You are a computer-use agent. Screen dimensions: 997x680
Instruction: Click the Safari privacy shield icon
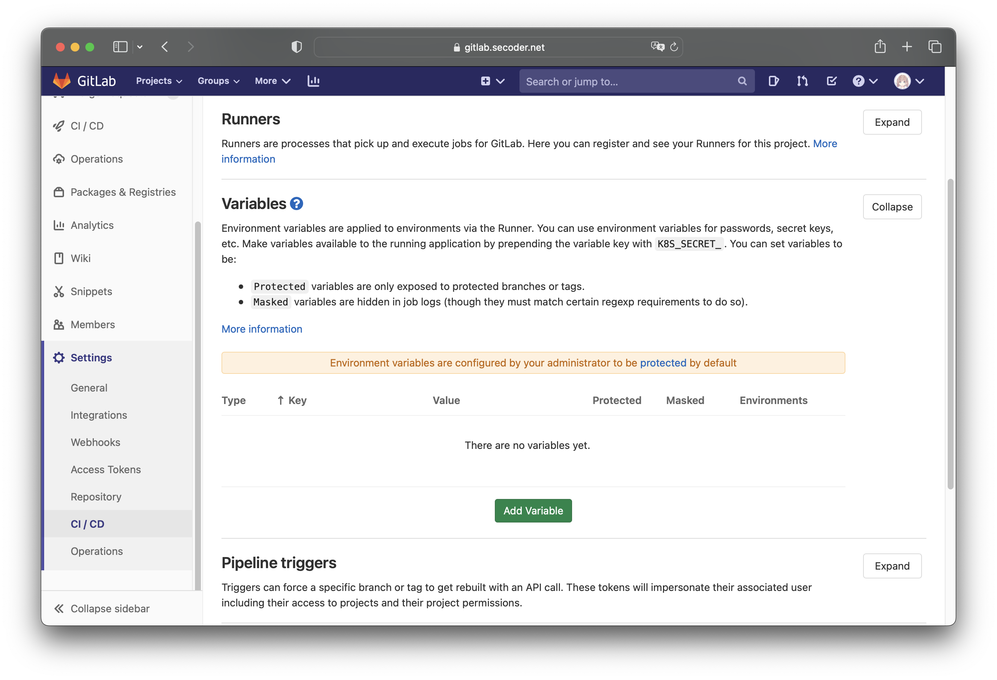point(297,47)
